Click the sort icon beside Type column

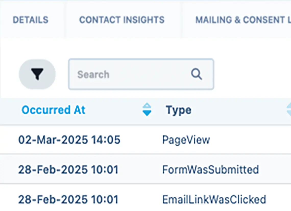coord(288,109)
